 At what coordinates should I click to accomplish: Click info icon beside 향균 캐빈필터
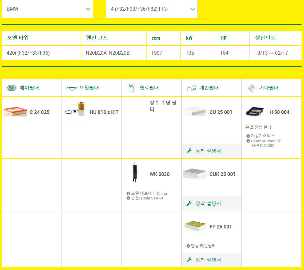click(x=188, y=246)
